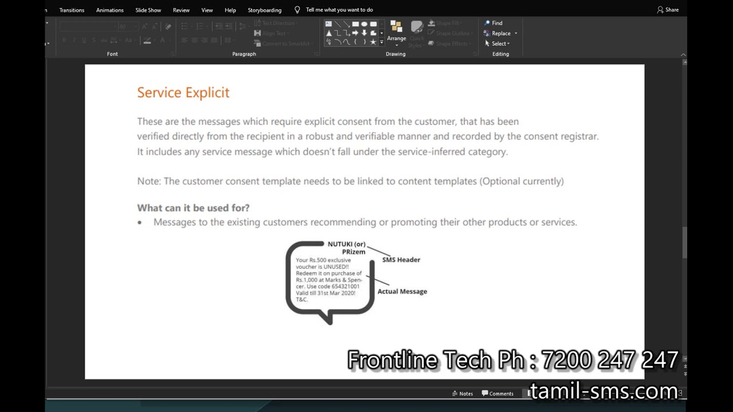The height and width of the screenshot is (412, 733).
Task: Select the down arrow shape
Action: point(364,33)
